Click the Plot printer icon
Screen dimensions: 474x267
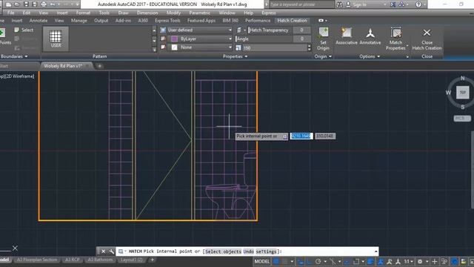[x=44, y=4]
